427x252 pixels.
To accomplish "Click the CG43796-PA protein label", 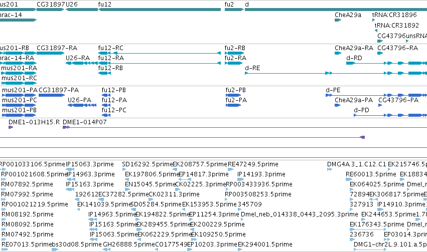I will coord(398,100).
